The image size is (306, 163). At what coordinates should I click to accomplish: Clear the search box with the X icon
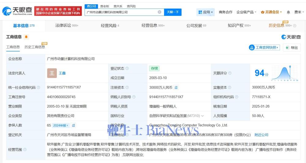tap(159, 12)
